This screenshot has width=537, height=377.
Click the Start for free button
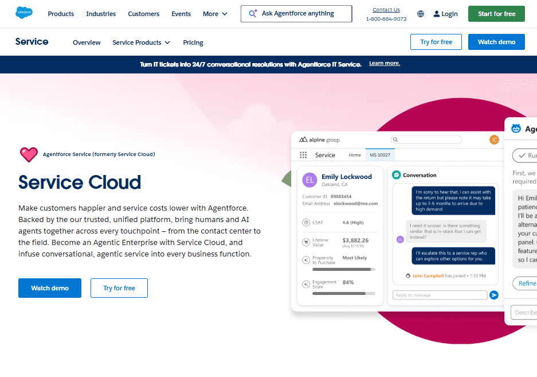pyautogui.click(x=496, y=14)
